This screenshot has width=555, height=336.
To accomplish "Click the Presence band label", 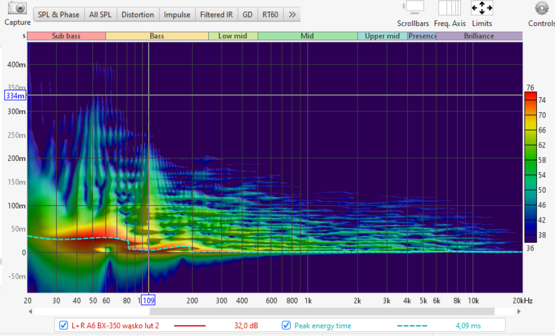I will pos(422,36).
